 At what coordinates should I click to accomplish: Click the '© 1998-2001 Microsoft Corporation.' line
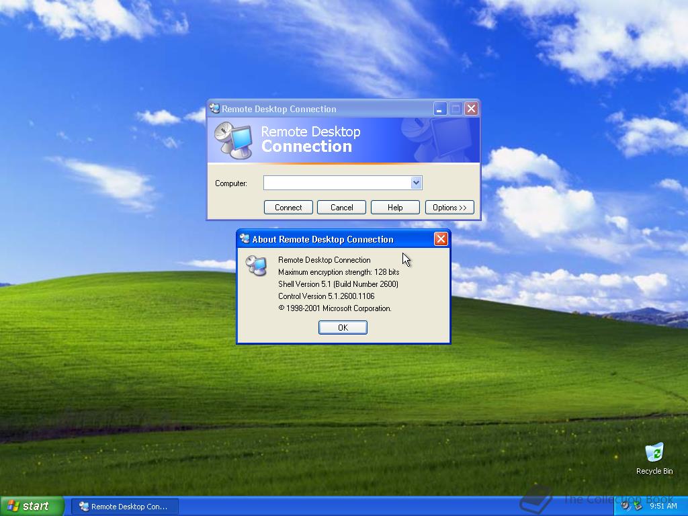[x=335, y=308]
